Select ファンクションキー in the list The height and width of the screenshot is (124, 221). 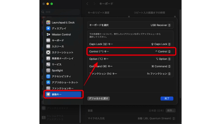pos(62,88)
